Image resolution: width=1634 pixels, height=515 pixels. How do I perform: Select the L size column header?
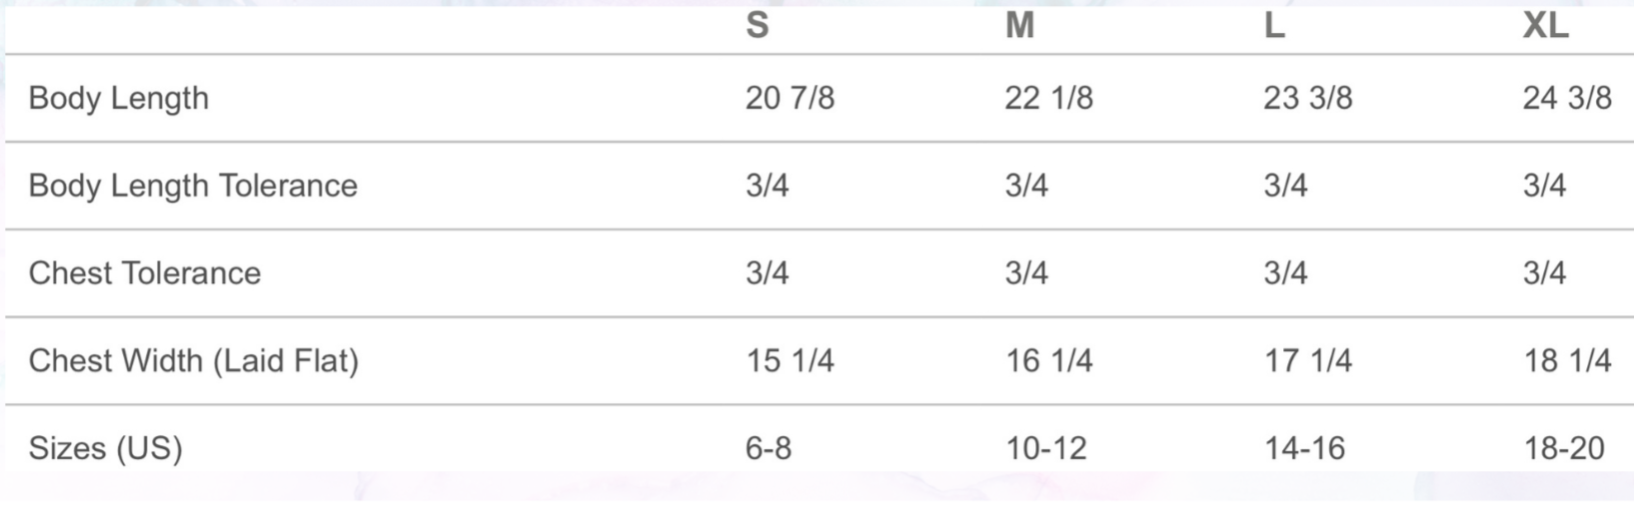(1274, 25)
